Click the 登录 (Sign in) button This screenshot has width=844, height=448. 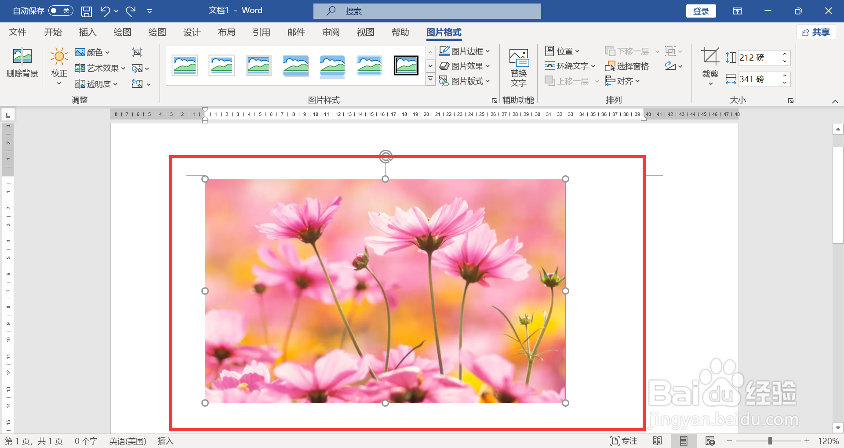pos(701,11)
